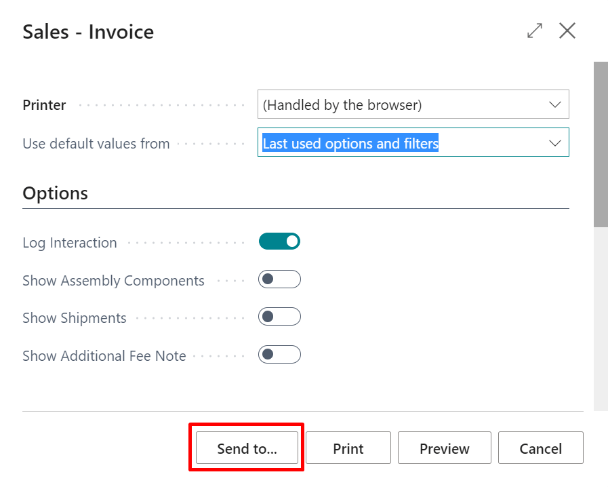Expand the dialog to full screen
The width and height of the screenshot is (608, 487).
(x=534, y=31)
